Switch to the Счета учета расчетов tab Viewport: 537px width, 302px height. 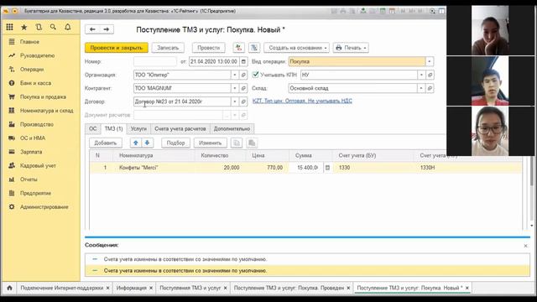180,128
